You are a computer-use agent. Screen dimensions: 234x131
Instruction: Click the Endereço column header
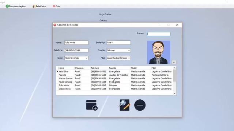click(x=79, y=68)
